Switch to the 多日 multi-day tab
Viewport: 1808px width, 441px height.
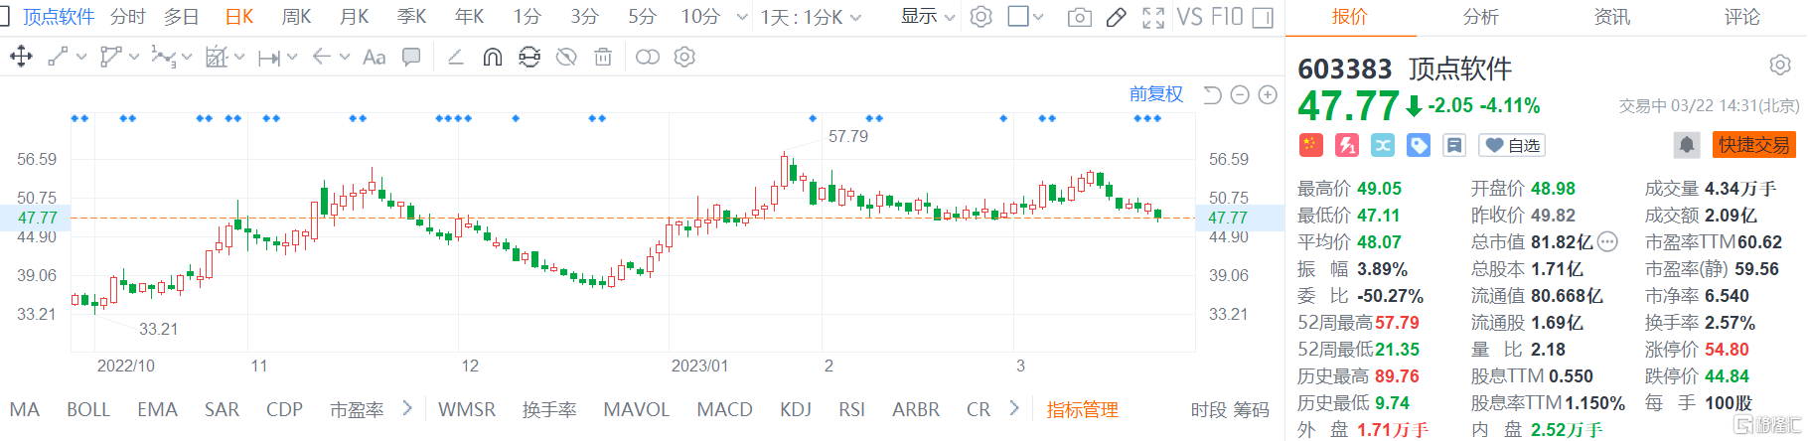click(182, 17)
